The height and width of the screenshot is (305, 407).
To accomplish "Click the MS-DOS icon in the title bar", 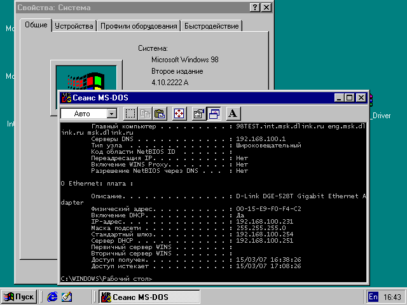I will coord(66,98).
